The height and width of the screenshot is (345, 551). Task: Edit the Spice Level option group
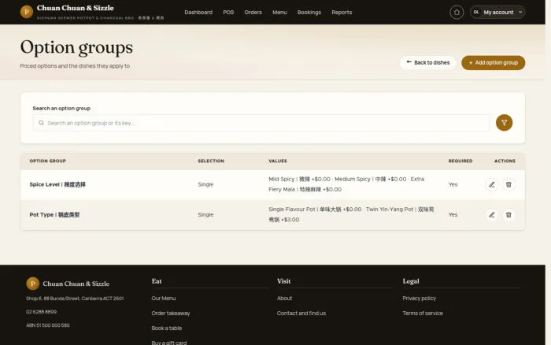coord(492,184)
